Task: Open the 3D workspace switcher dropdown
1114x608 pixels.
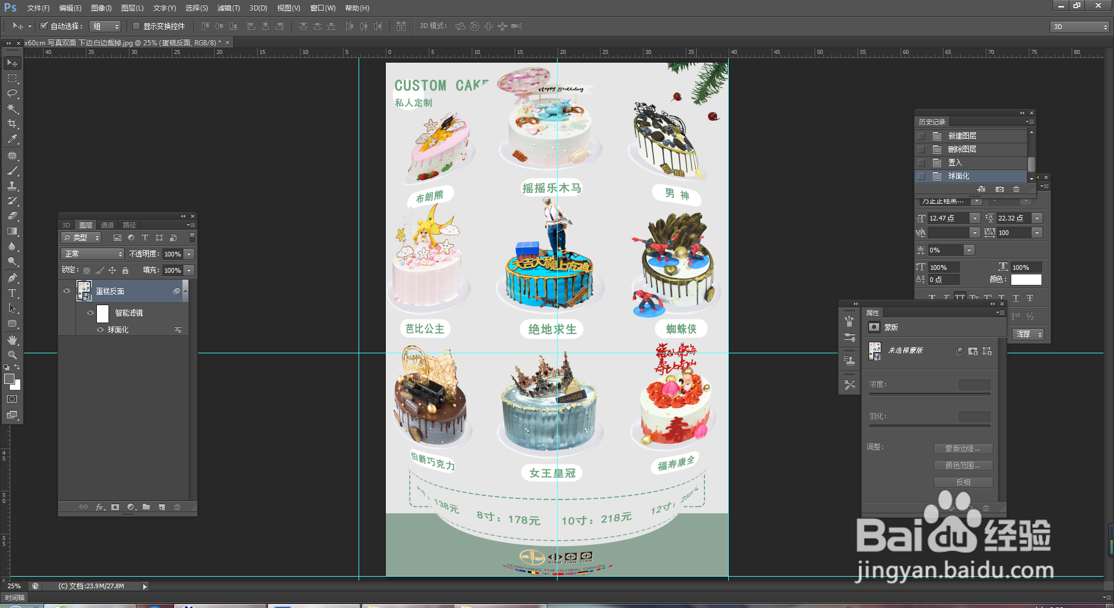Action: (x=1079, y=27)
